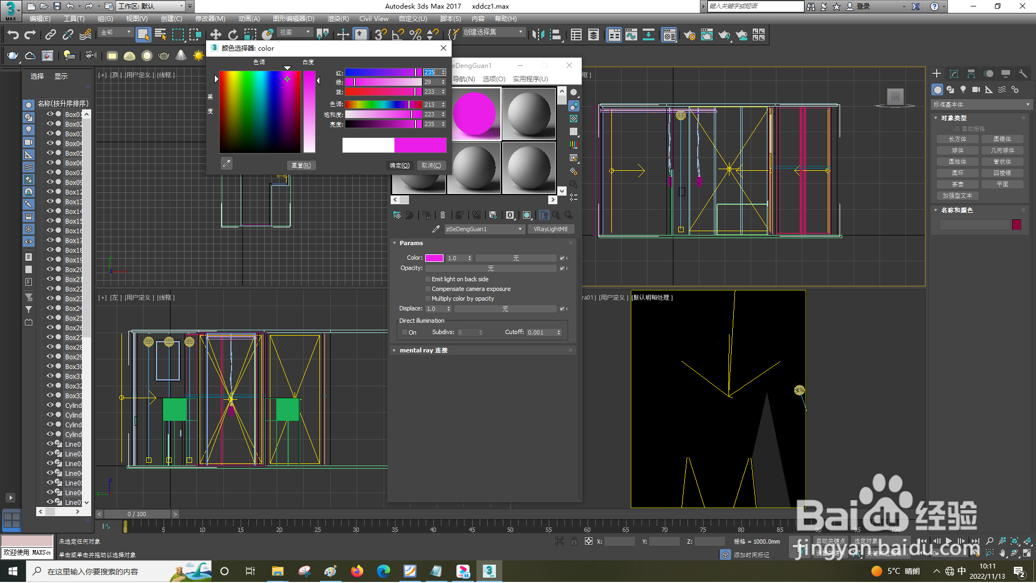
Task: Open the 标准基本体 category dropdown
Action: [981, 105]
